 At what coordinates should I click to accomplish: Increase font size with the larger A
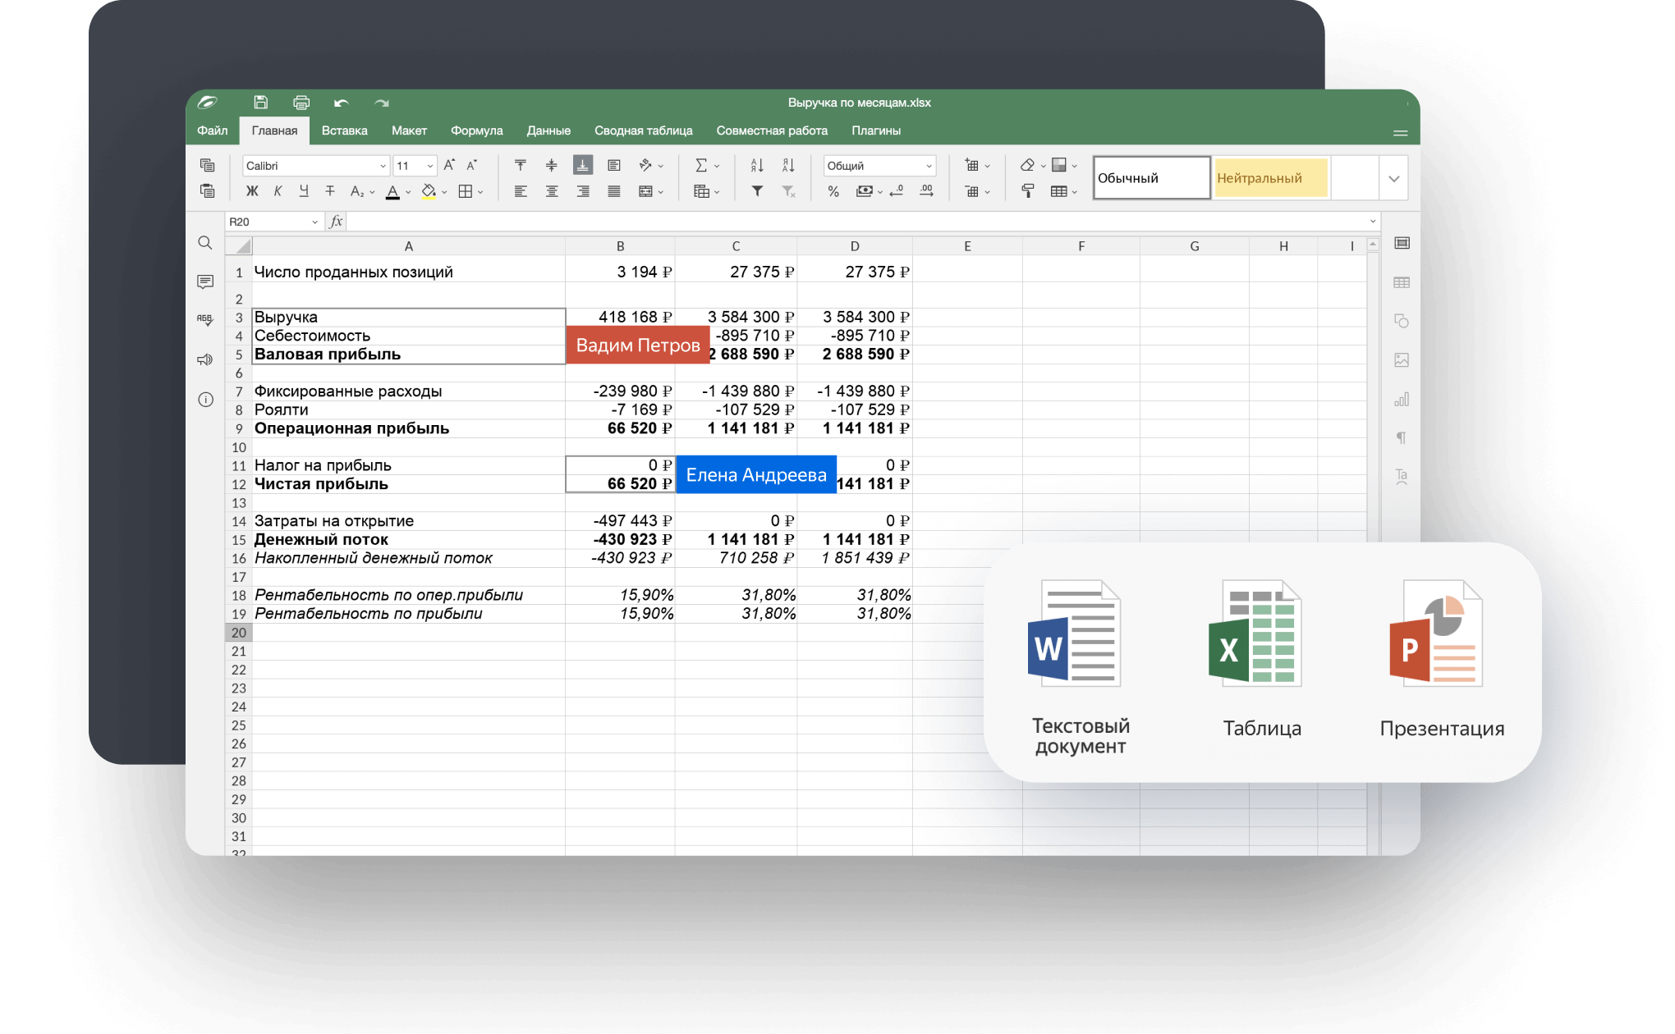point(449,165)
